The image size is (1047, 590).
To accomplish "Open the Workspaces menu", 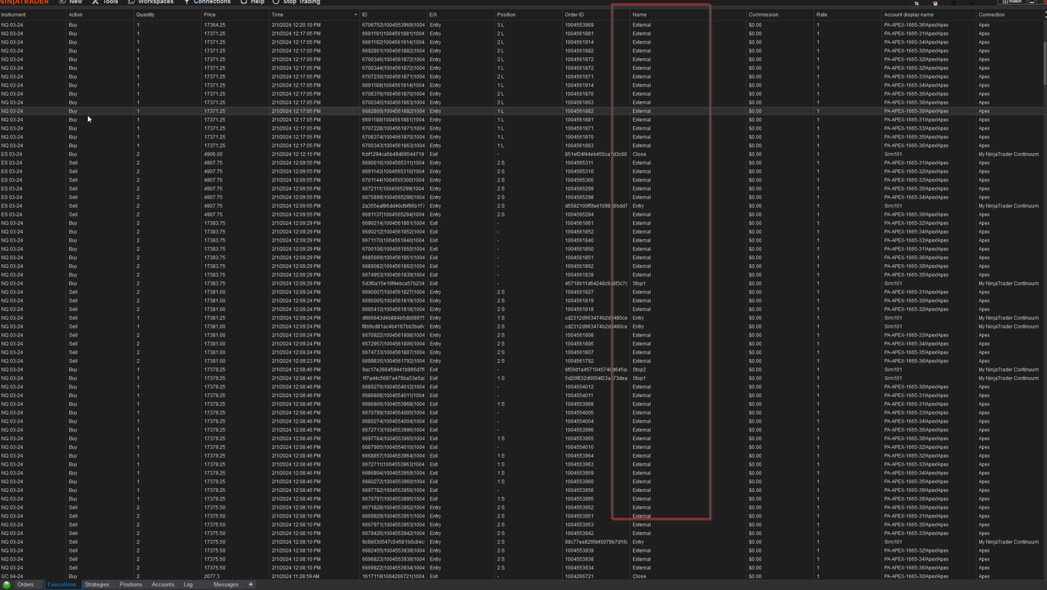I will point(155,2).
